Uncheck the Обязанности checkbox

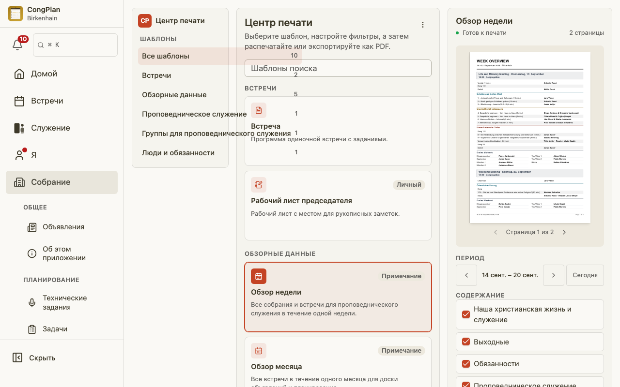coord(466,364)
